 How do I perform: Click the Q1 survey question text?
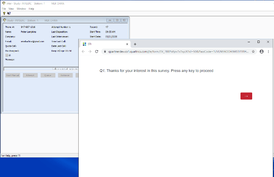pyautogui.click(x=157, y=71)
